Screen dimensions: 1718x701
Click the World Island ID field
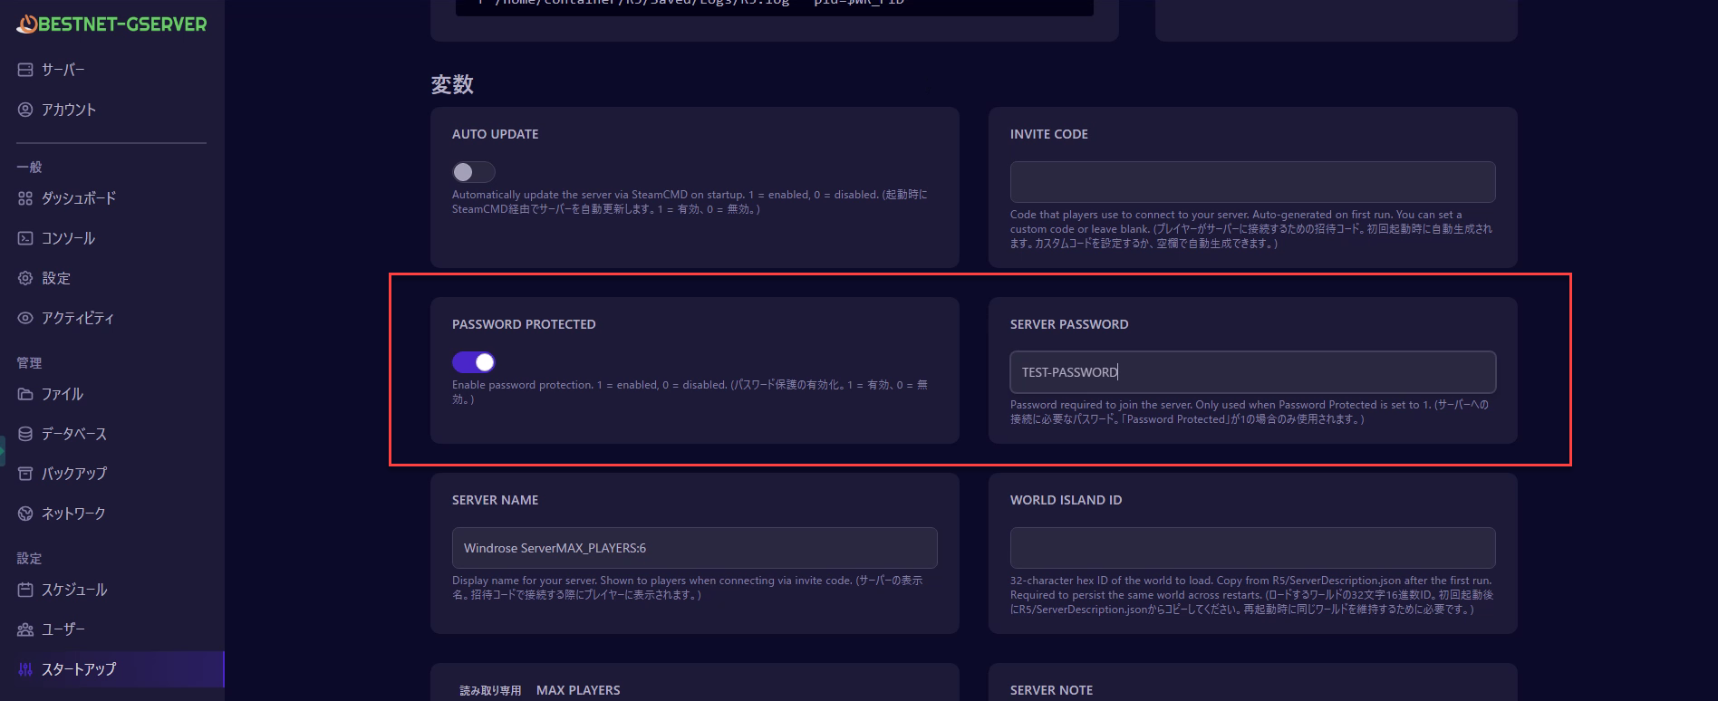coord(1252,548)
